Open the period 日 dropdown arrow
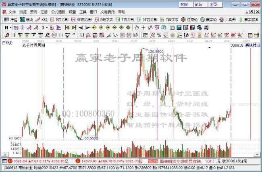Screen dimensions: 262x172 [x=11, y=28]
